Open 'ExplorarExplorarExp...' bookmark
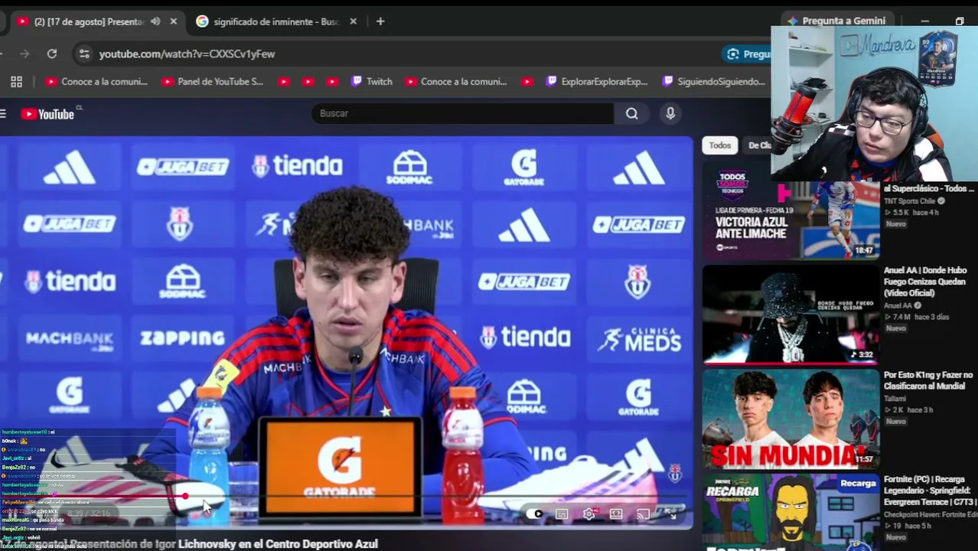The width and height of the screenshot is (978, 551). 597,81
